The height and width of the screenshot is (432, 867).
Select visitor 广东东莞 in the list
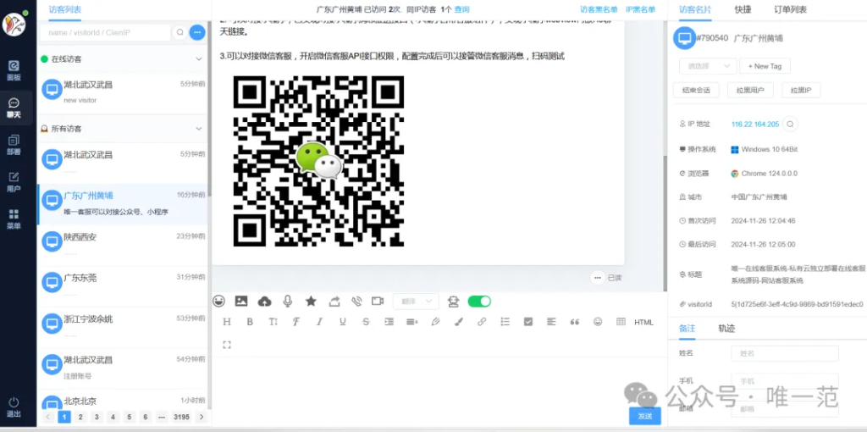123,286
